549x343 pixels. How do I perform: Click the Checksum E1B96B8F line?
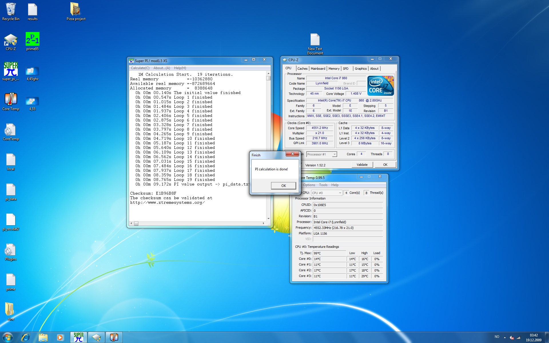tap(153, 194)
